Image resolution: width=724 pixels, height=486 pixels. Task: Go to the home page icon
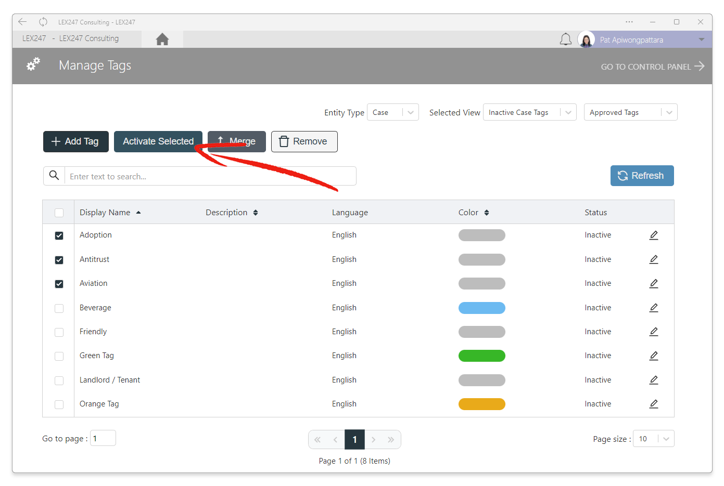coord(162,39)
